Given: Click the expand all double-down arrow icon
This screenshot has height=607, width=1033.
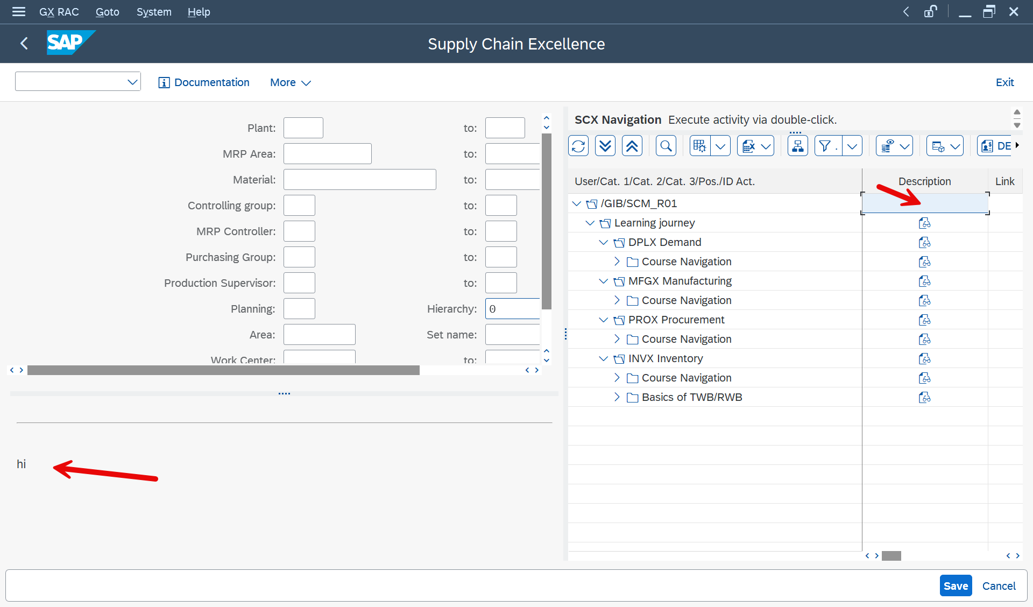Looking at the screenshot, I should click(605, 146).
